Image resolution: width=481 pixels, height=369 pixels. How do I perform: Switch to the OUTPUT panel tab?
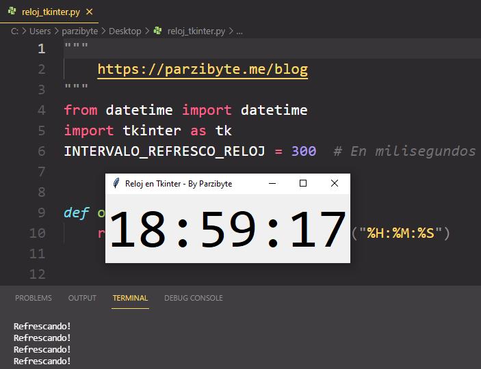82,298
